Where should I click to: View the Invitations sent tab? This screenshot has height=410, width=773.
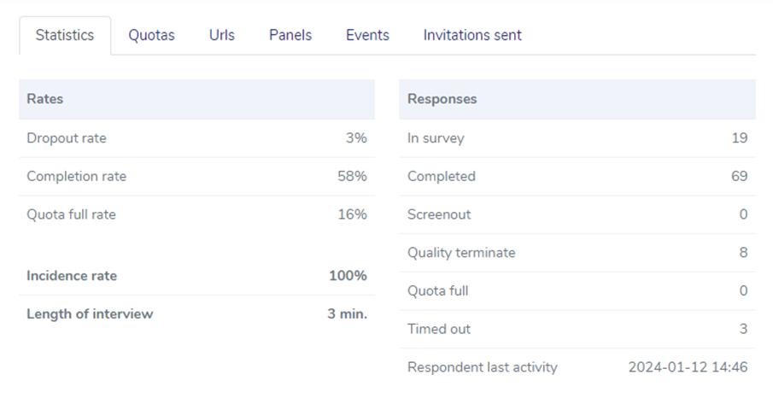pos(472,36)
